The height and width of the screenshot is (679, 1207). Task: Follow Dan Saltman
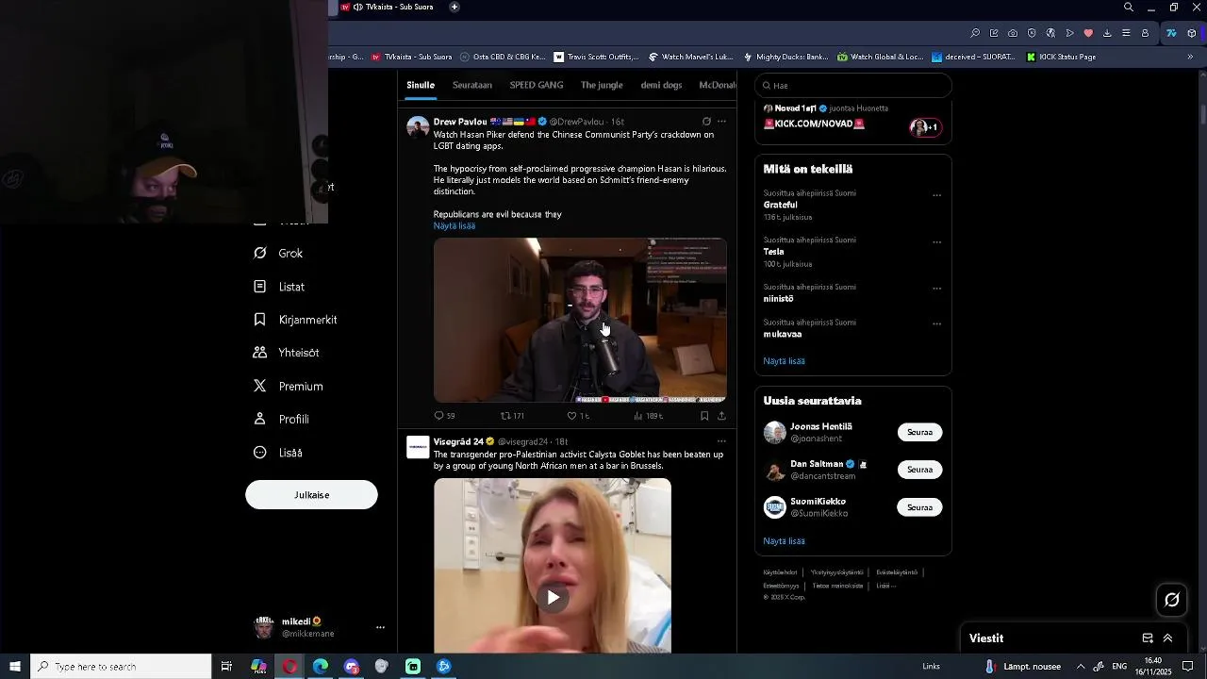(x=919, y=470)
